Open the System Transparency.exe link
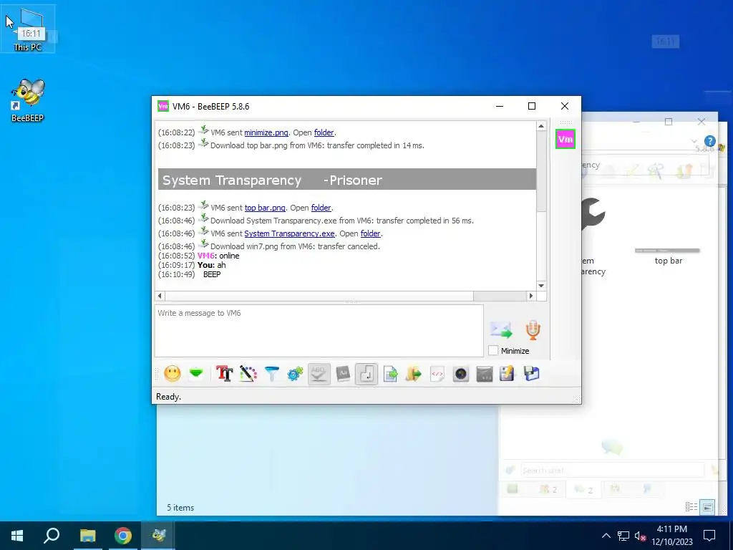Viewport: 733px width, 550px height. point(289,233)
